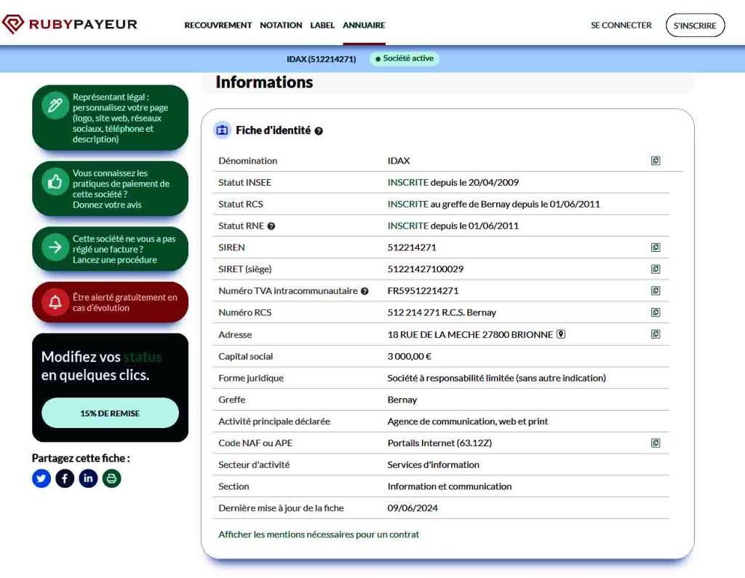
Task: Copy the SIRET siège number
Action: tap(656, 269)
